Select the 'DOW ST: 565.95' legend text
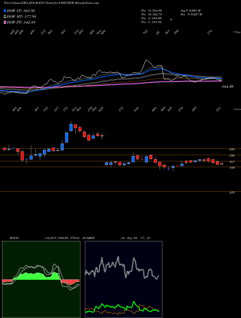The image size is (241, 318). point(21,11)
